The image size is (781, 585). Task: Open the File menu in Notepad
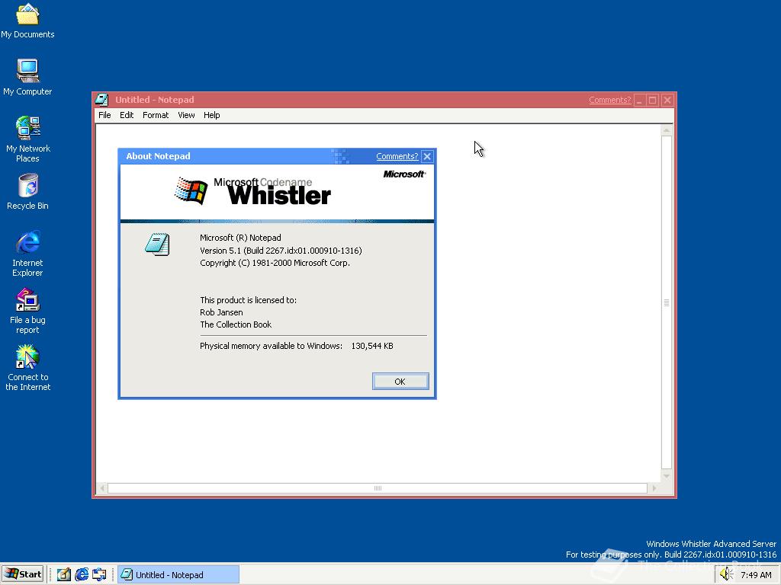click(x=104, y=115)
